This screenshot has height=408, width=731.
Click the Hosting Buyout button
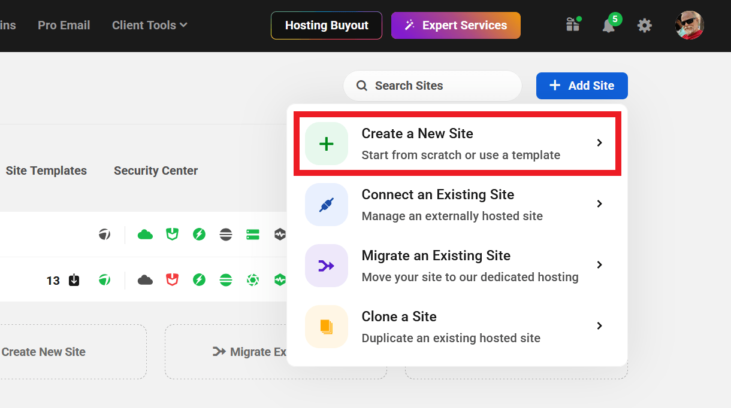(x=327, y=25)
